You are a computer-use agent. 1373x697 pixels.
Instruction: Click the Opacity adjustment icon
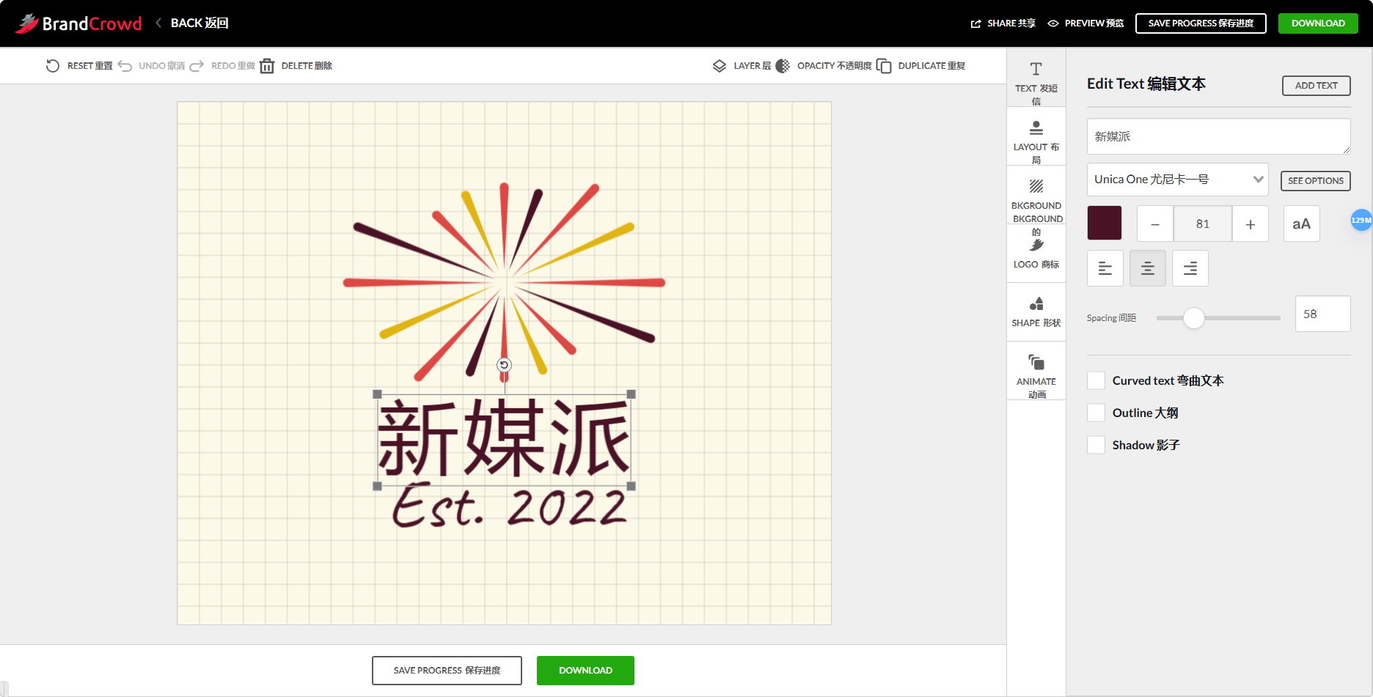click(782, 65)
